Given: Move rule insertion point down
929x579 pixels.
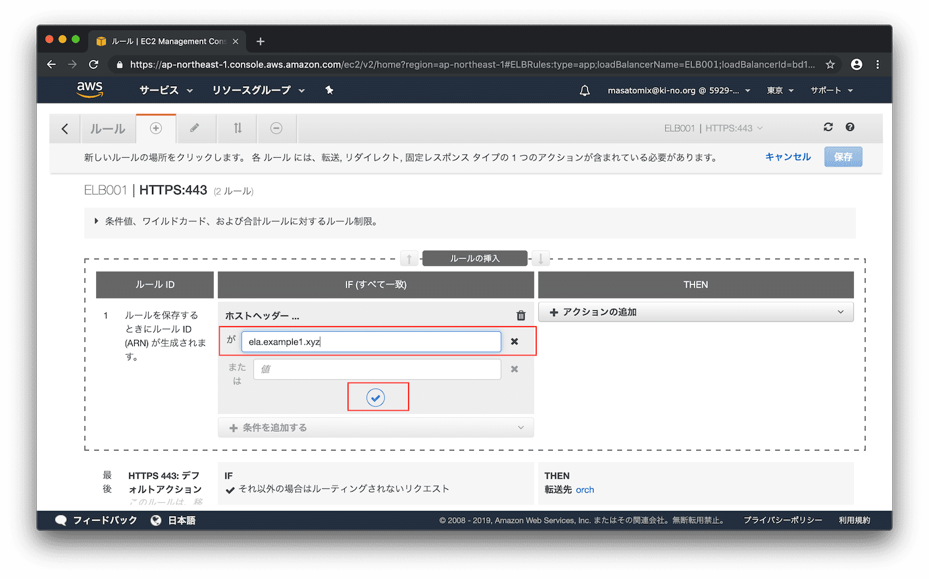Looking at the screenshot, I should coord(540,259).
